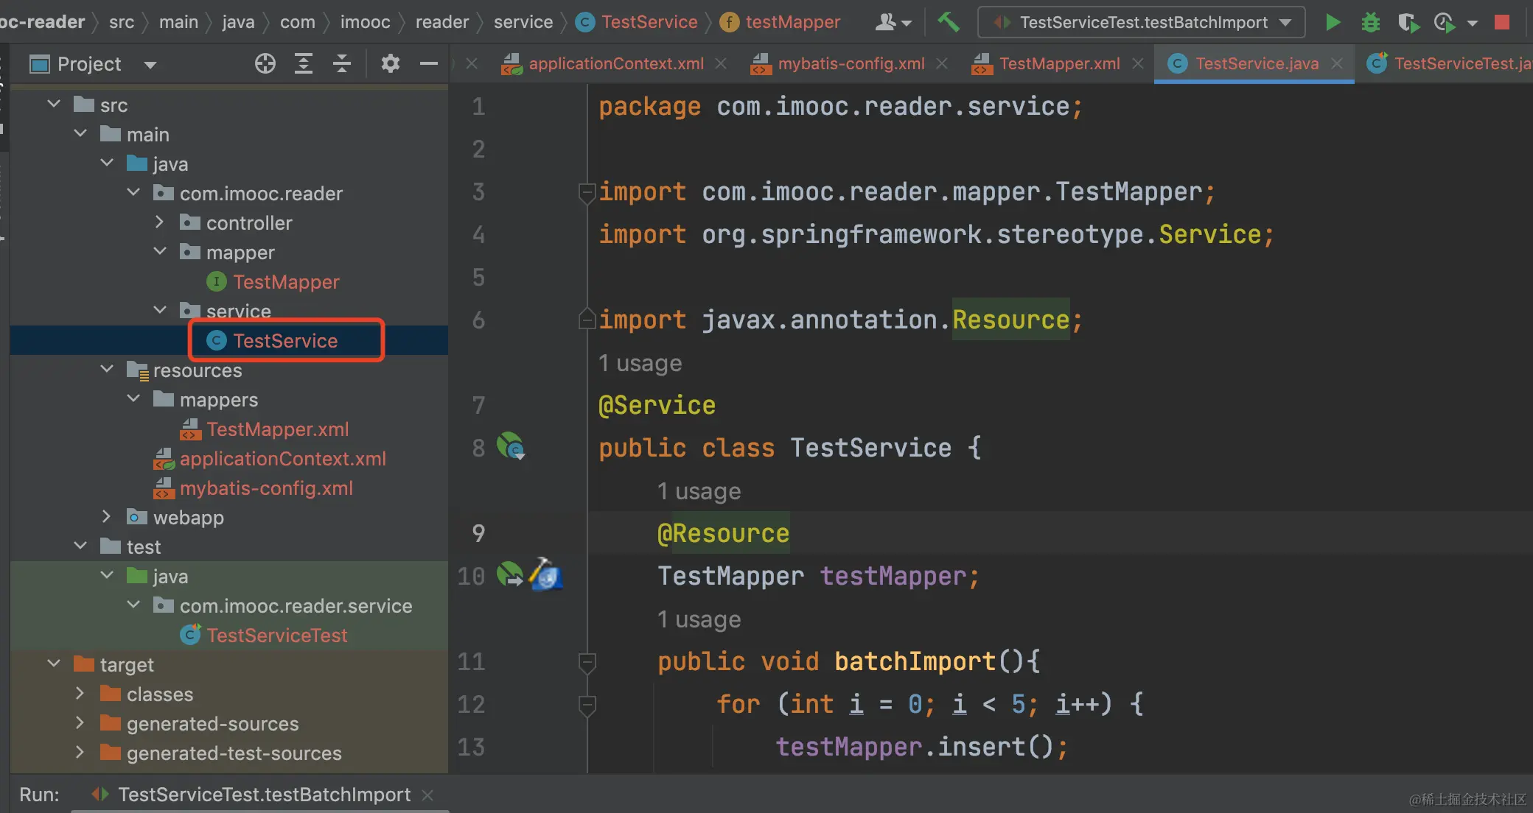Screen dimensions: 1533x813
Task: Collapse all project tree nodes icon
Action: click(x=342, y=64)
